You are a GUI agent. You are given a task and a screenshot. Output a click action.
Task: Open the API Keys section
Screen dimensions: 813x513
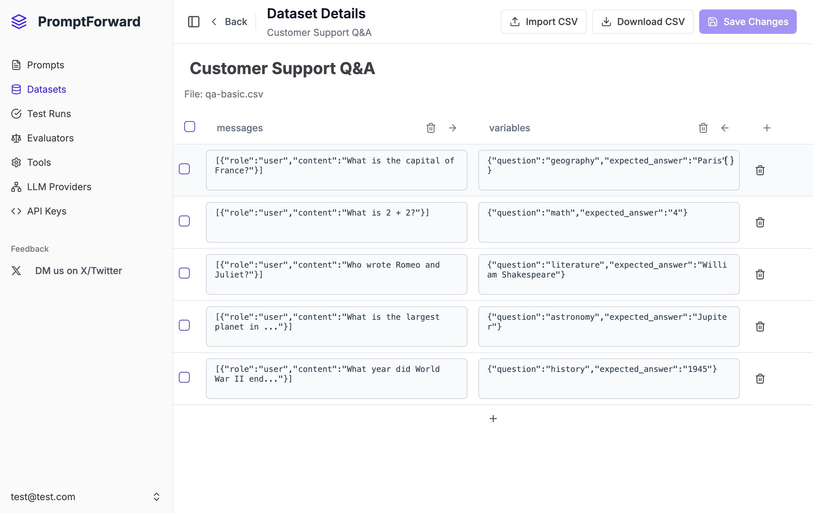coord(47,211)
